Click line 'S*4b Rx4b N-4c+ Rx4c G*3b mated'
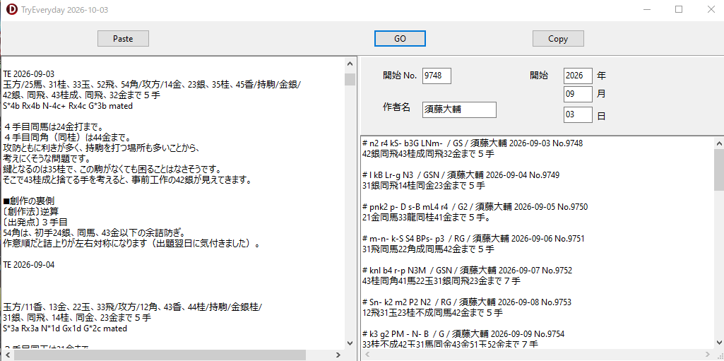The width and height of the screenshot is (724, 361). (68, 106)
